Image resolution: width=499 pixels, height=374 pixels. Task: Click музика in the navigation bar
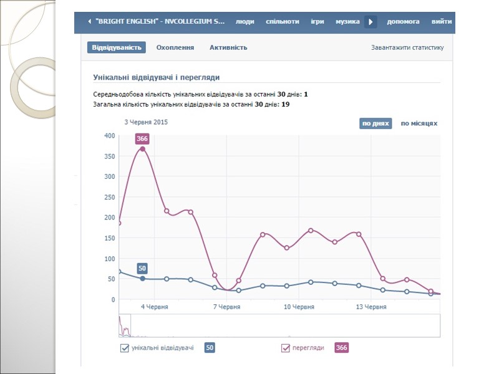(347, 22)
